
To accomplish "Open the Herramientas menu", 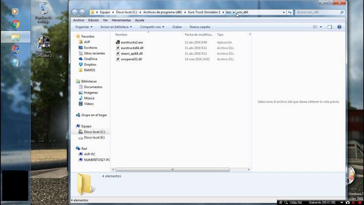I will (121, 20).
